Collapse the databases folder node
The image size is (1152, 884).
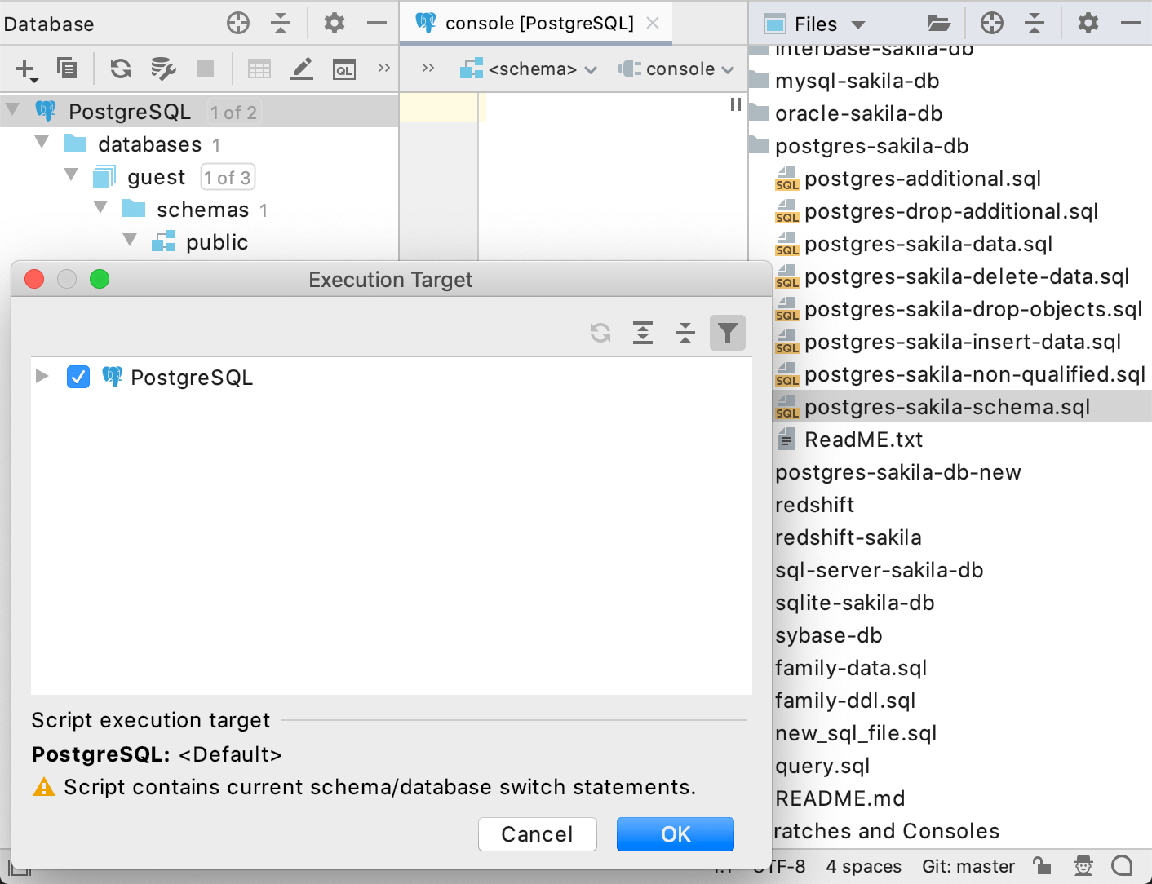[42, 142]
